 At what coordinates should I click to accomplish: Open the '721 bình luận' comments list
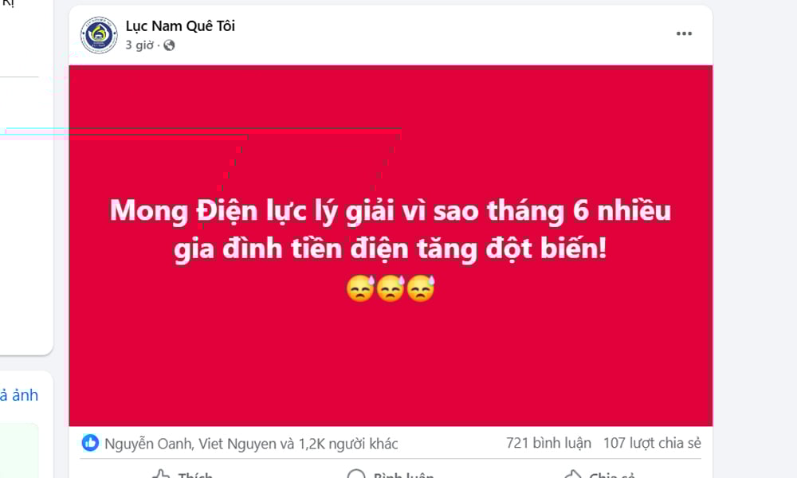548,443
